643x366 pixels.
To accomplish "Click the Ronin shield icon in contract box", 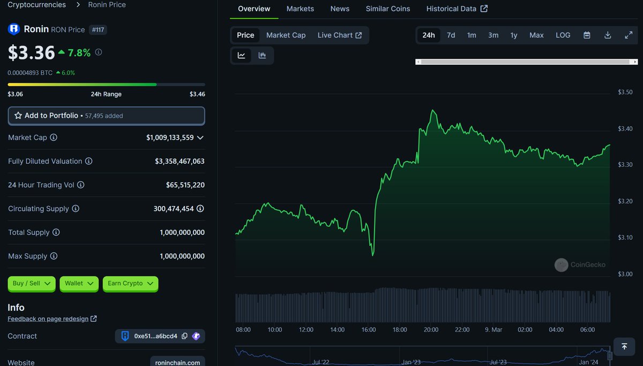I will [125, 336].
